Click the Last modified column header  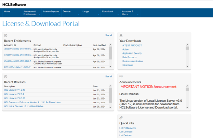tap(99, 45)
